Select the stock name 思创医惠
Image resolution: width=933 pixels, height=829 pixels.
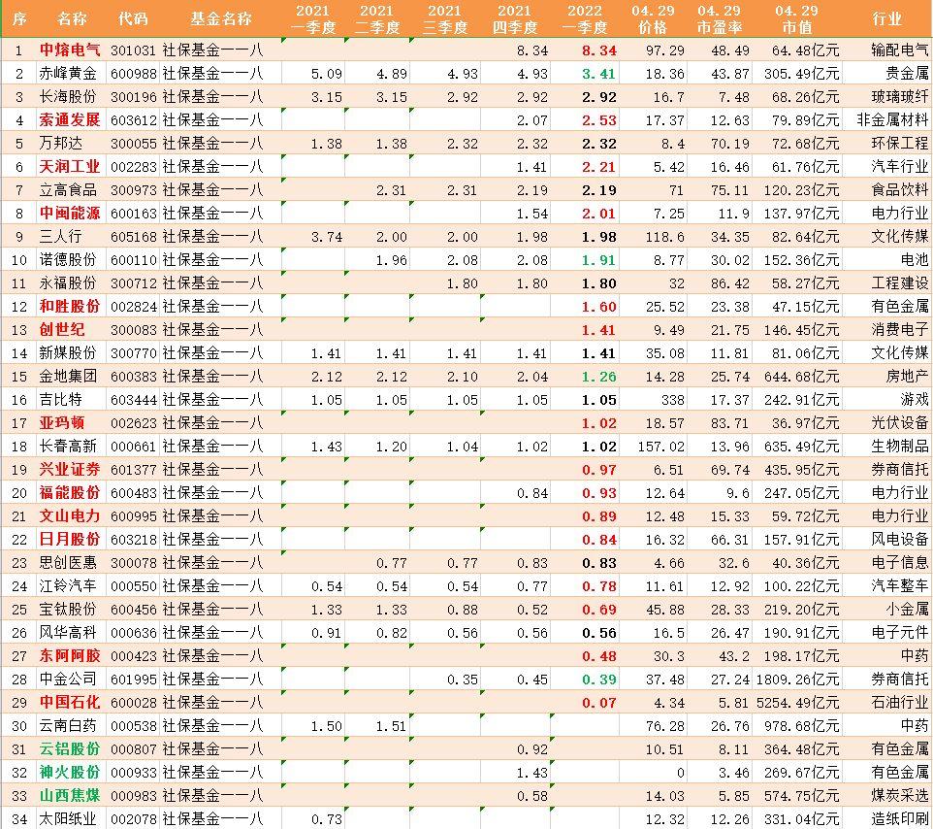(68, 563)
